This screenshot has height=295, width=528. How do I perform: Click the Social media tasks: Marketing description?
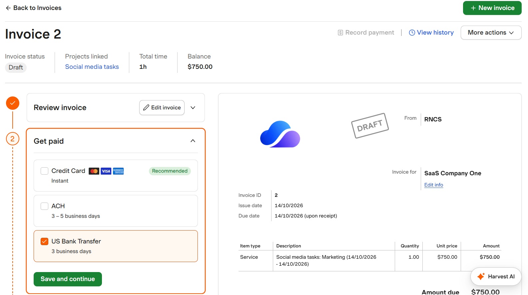tap(326, 260)
